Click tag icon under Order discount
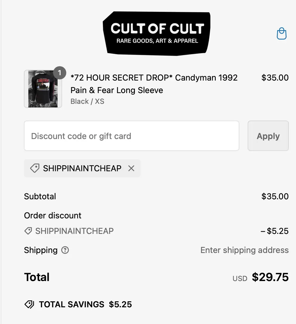 28,231
